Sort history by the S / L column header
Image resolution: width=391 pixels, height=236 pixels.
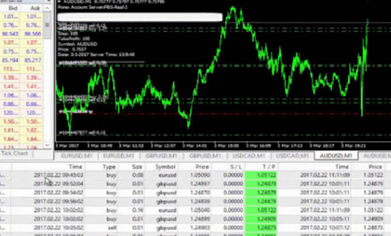tap(236, 167)
